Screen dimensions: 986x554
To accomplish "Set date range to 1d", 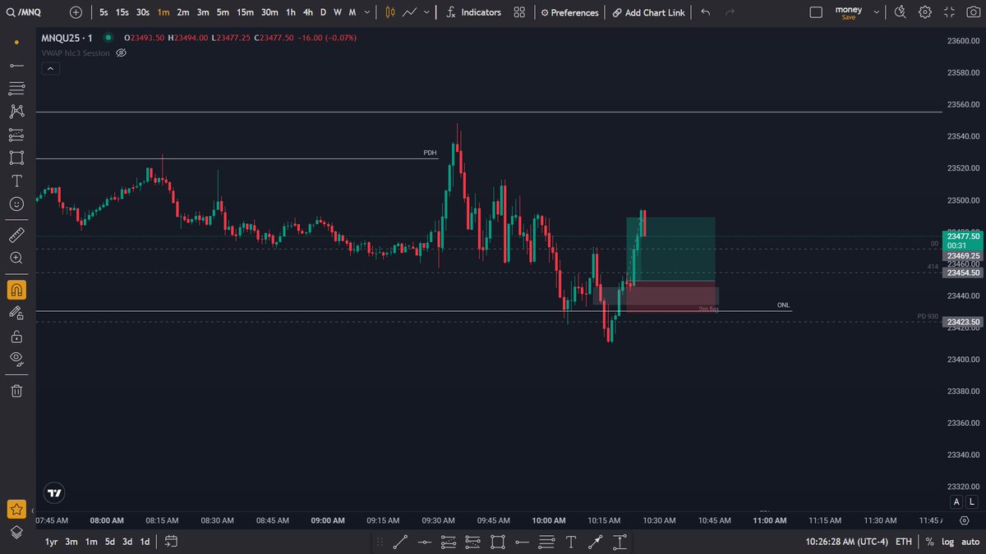I will pyautogui.click(x=145, y=542).
